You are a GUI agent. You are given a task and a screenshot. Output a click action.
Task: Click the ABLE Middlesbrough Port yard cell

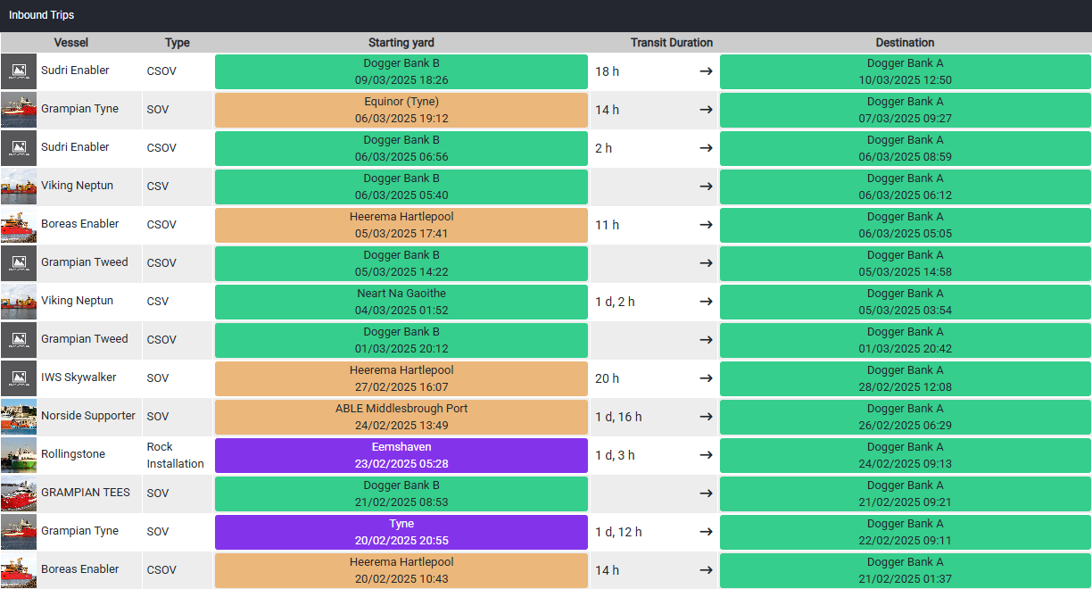401,417
